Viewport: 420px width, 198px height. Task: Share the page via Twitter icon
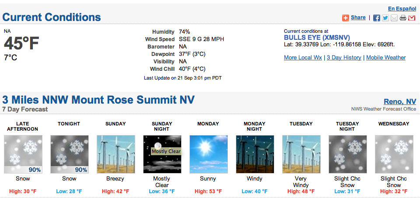tap(385, 18)
